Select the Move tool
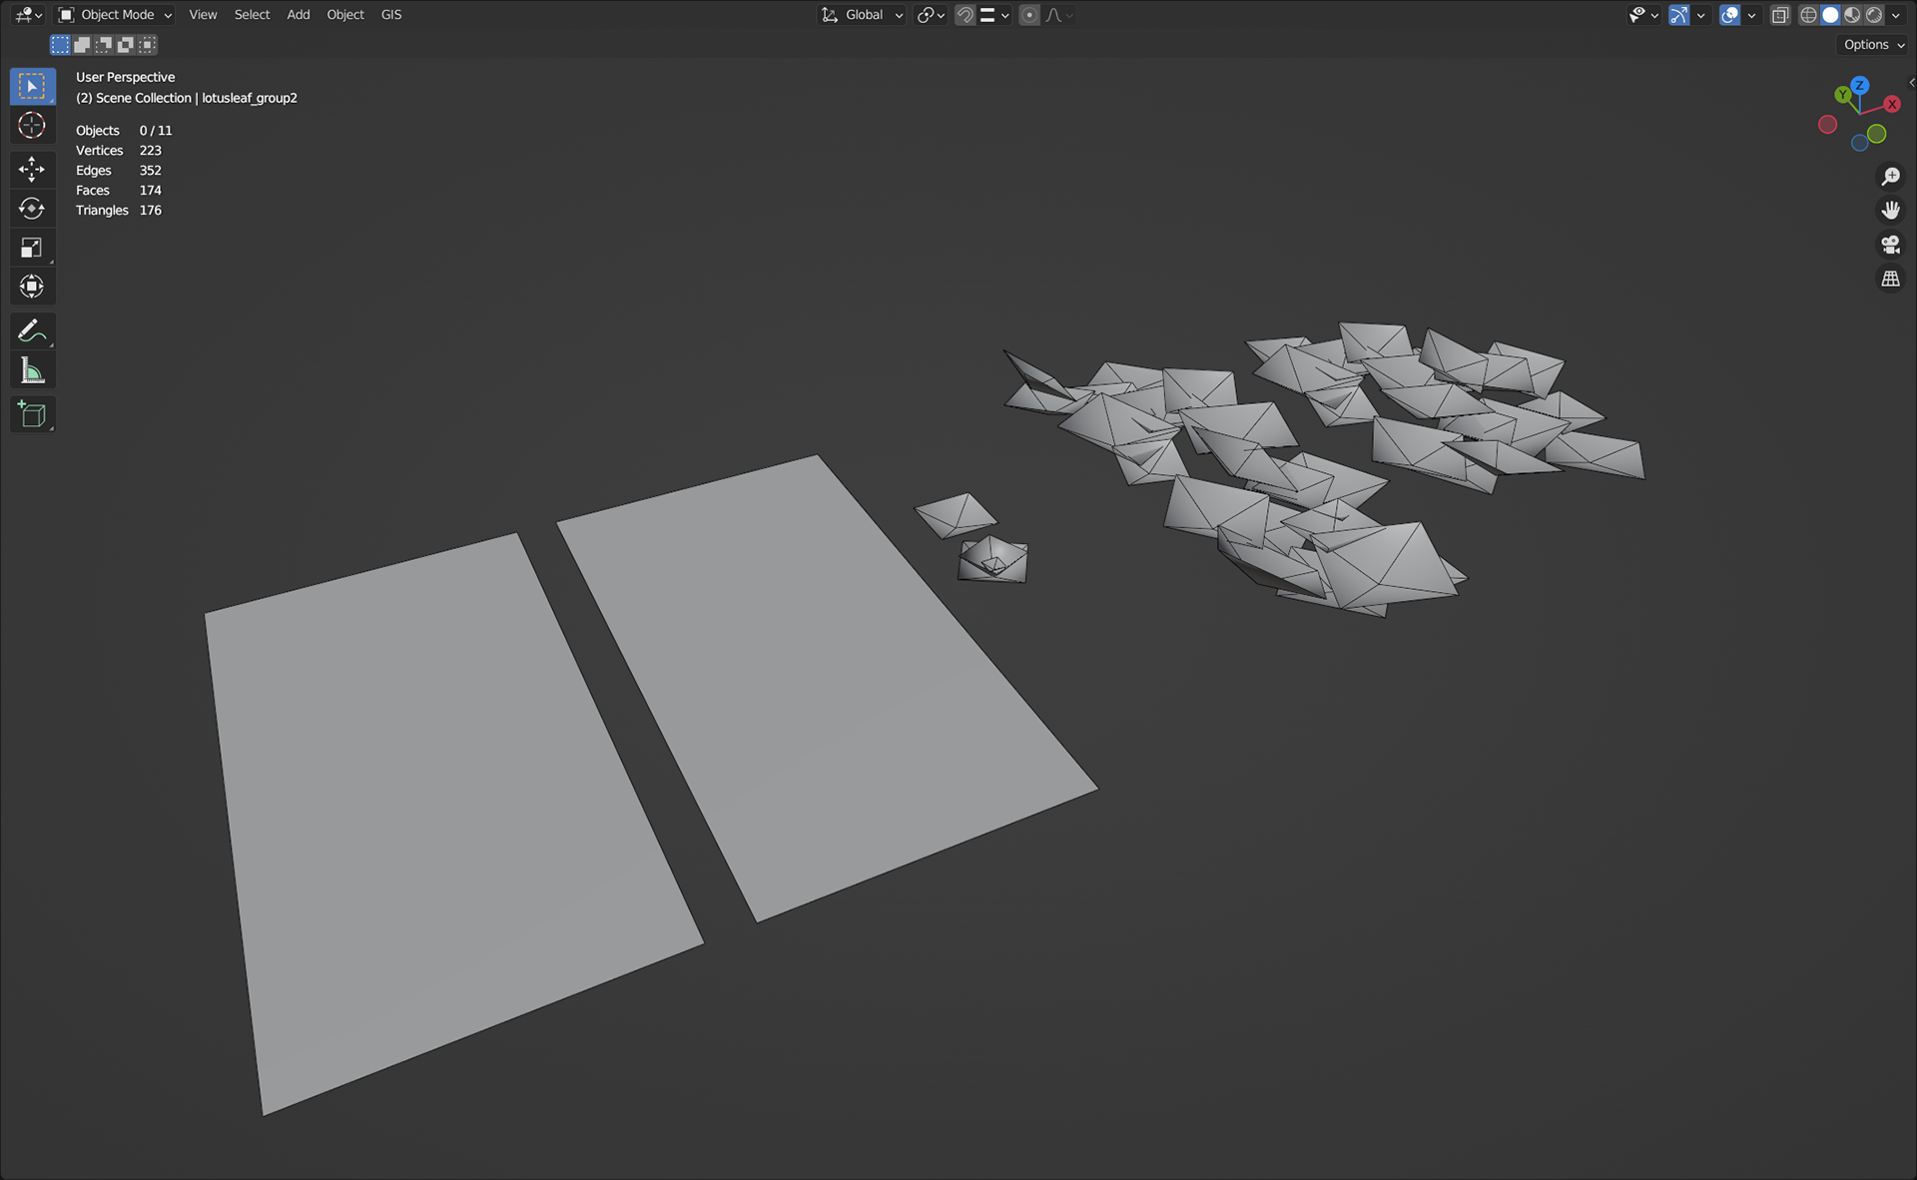The height and width of the screenshot is (1180, 1917). (x=32, y=169)
